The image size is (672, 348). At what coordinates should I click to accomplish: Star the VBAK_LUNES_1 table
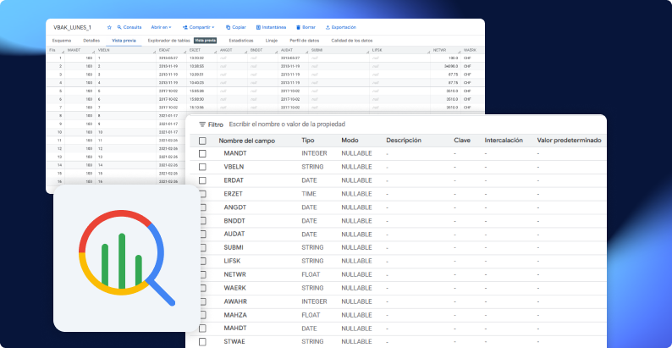point(109,27)
